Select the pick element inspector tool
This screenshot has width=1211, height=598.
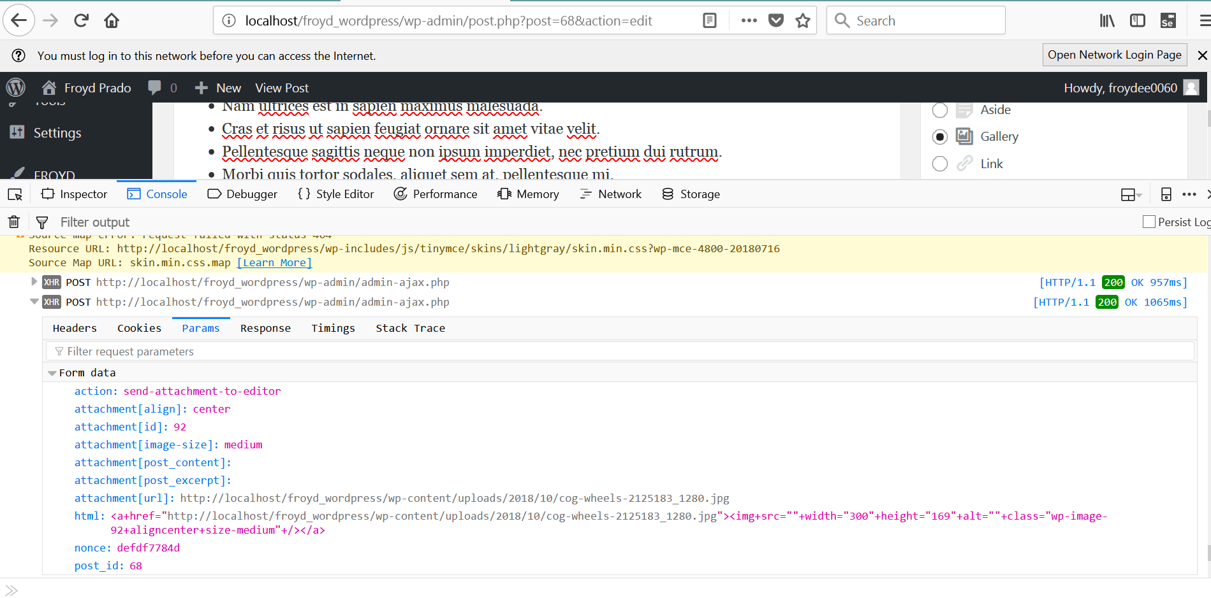14,194
